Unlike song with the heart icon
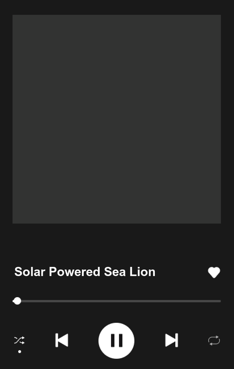234x369 pixels. click(214, 272)
